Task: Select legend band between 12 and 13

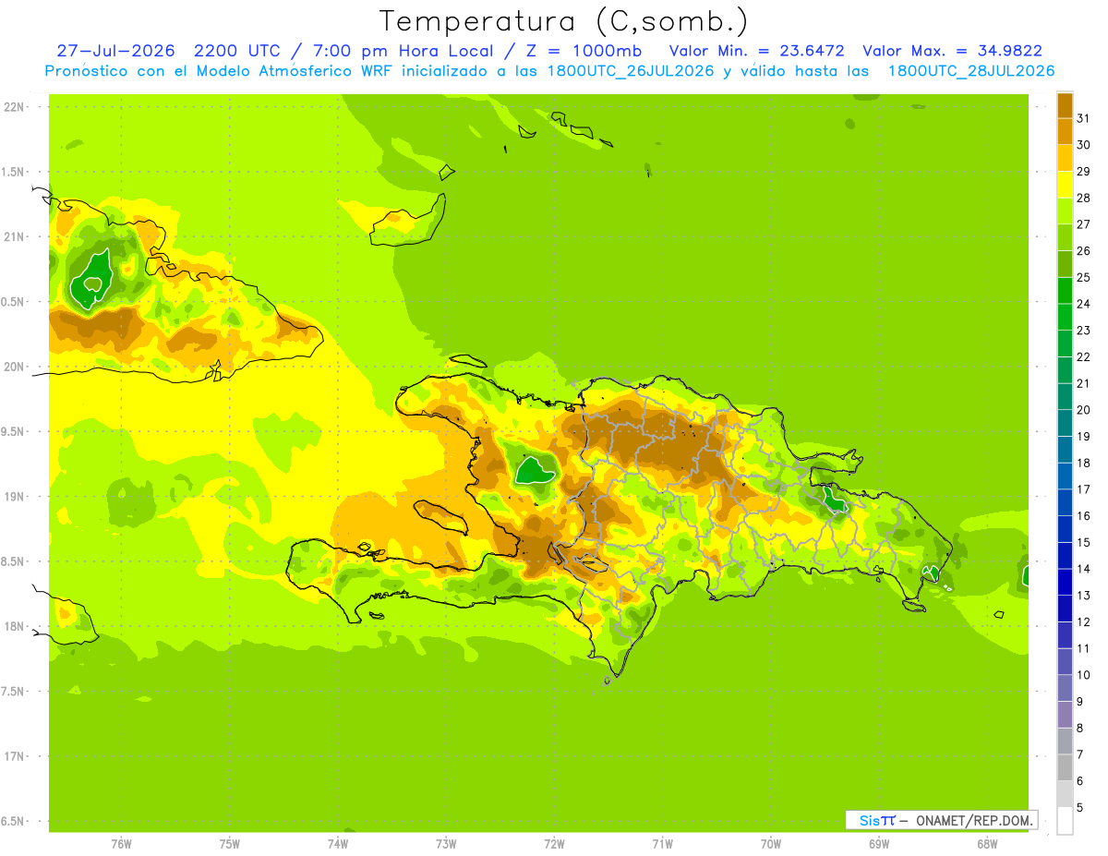Action: click(1065, 609)
